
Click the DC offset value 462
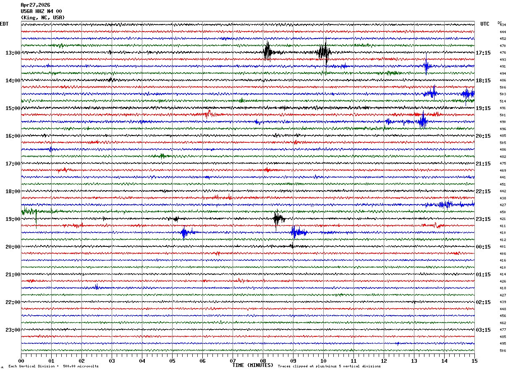[x=503, y=323]
